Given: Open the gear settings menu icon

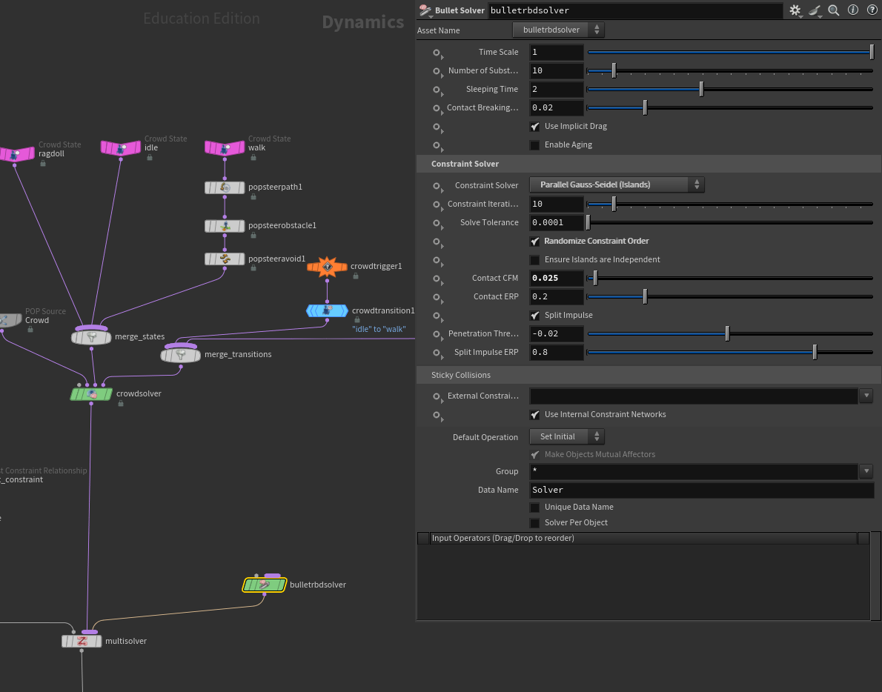Looking at the screenshot, I should point(795,10).
